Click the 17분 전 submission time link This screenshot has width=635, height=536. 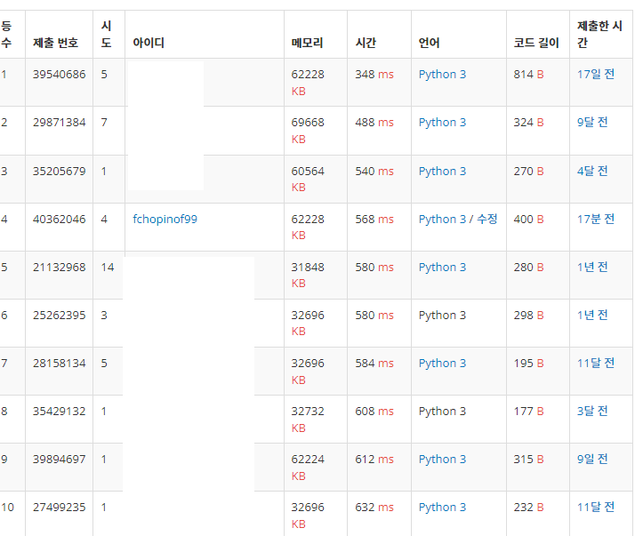point(596,219)
